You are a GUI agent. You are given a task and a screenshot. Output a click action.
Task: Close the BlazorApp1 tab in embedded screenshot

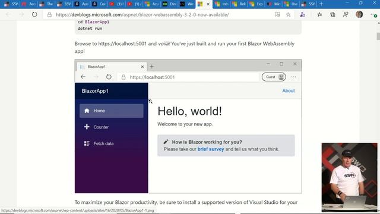[x=142, y=67]
